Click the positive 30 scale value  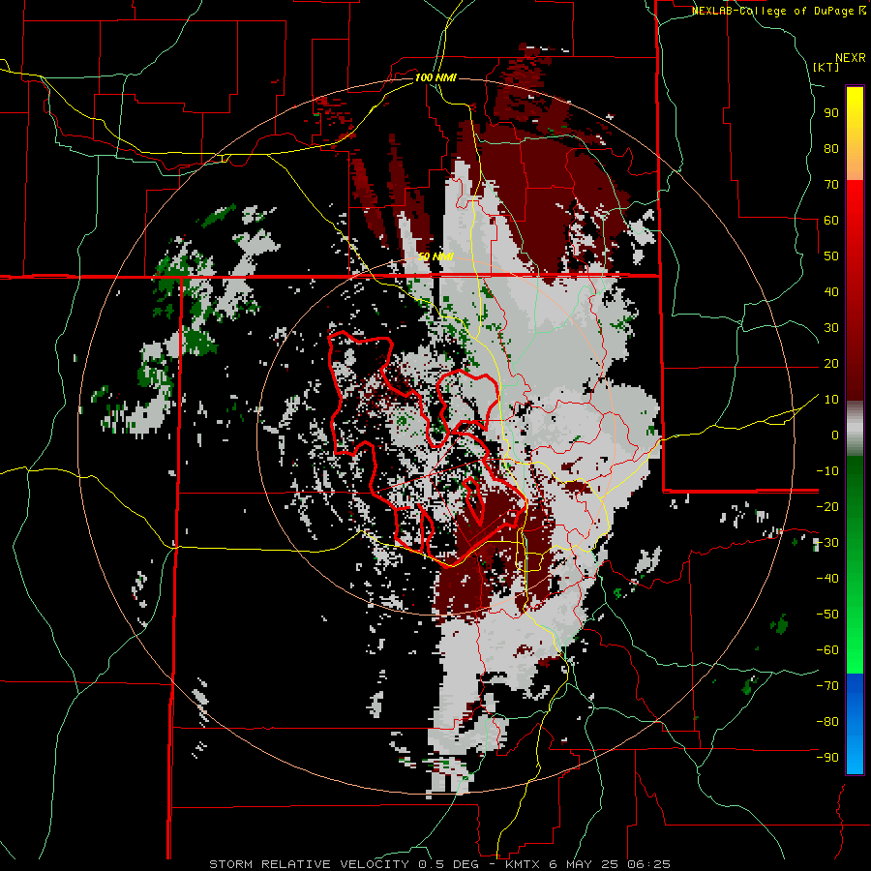pyautogui.click(x=831, y=328)
